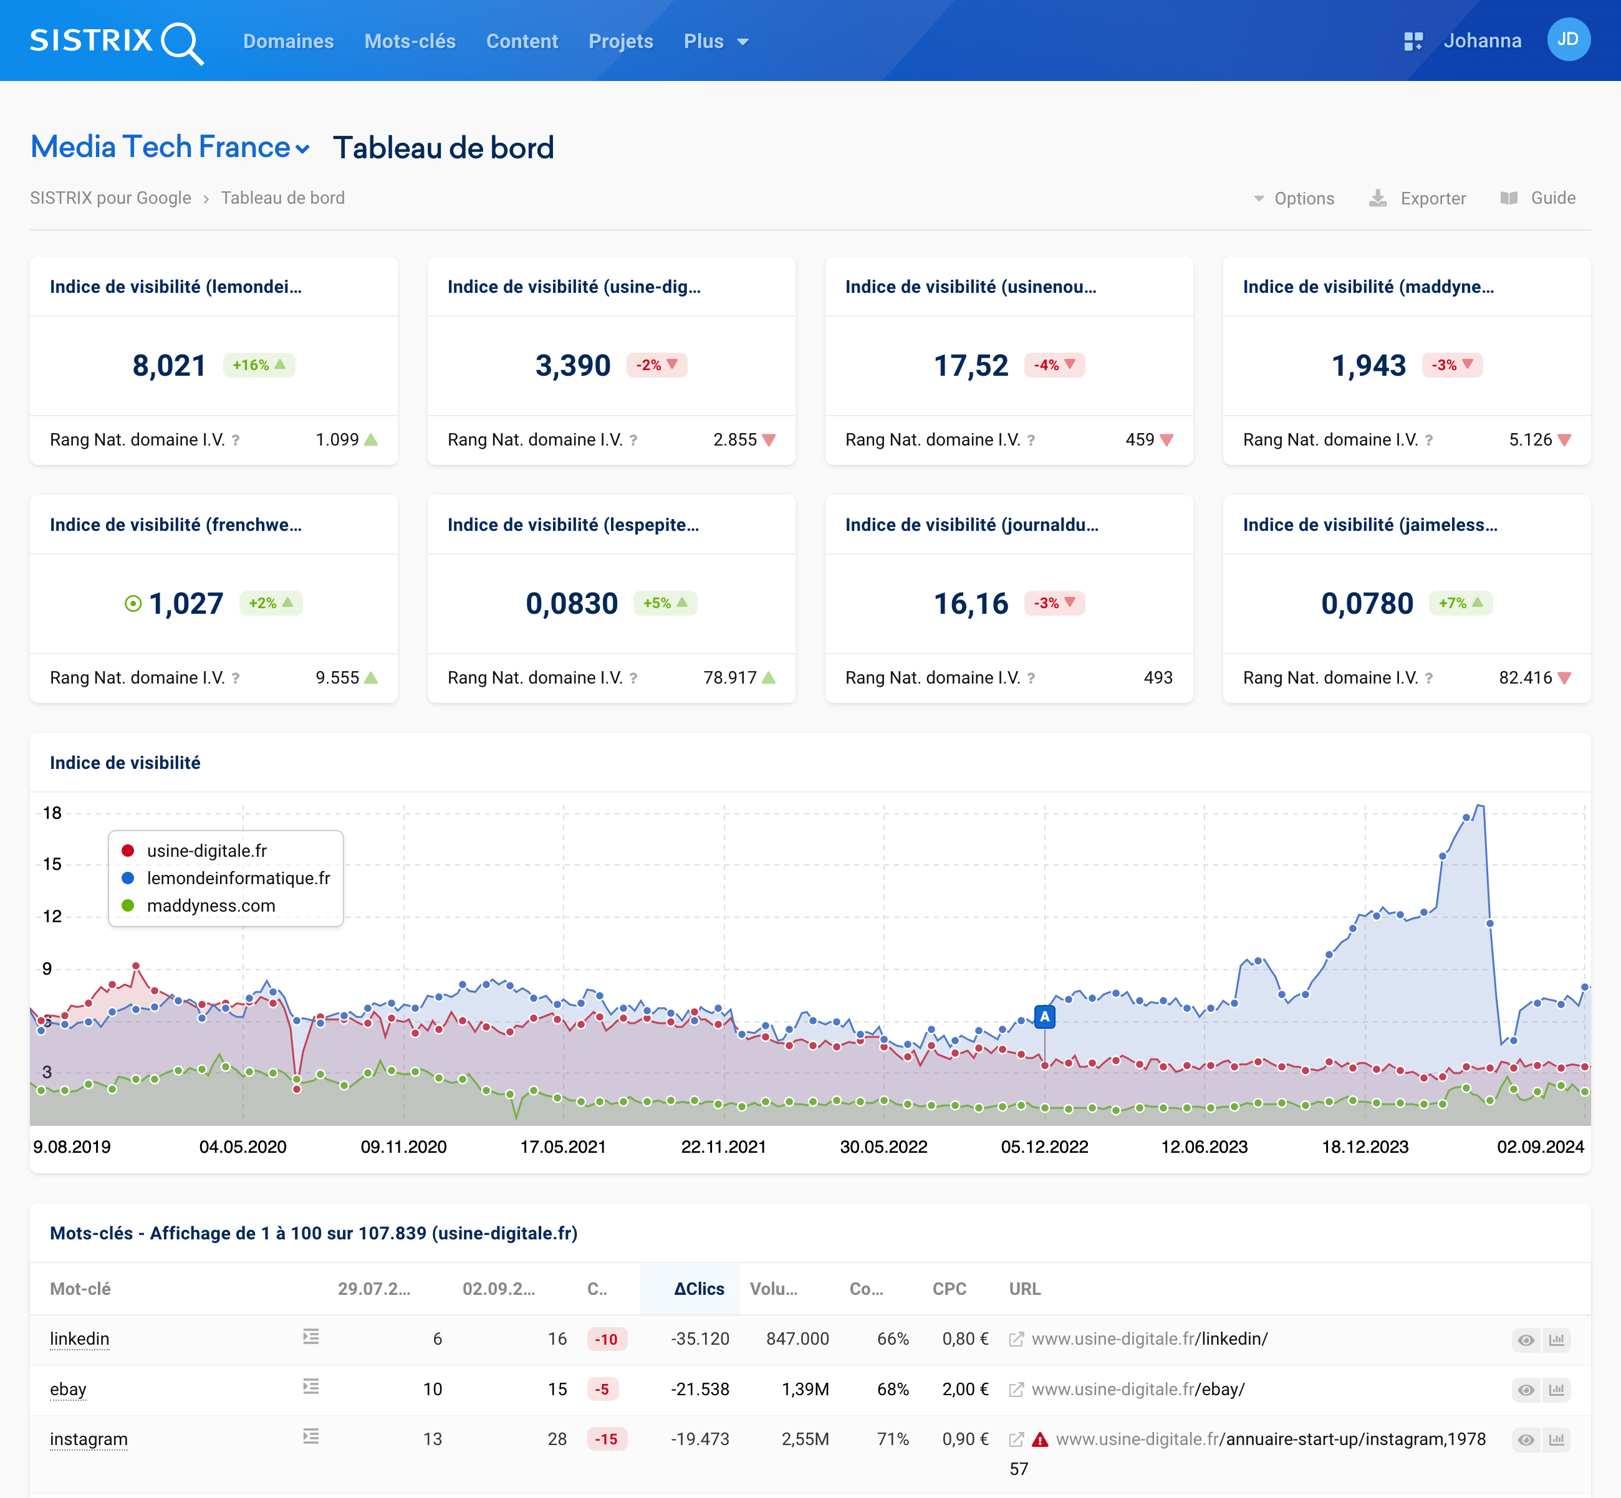Viewport: 1621px width, 1498px height.
Task: Open the Content menu
Action: (x=521, y=41)
